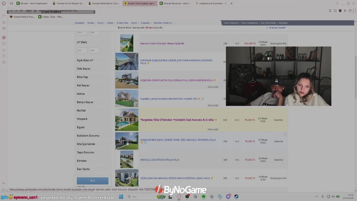The width and height of the screenshot is (357, 201).
Task: Open Opera GX icon on the taskbar
Action: (x=179, y=197)
